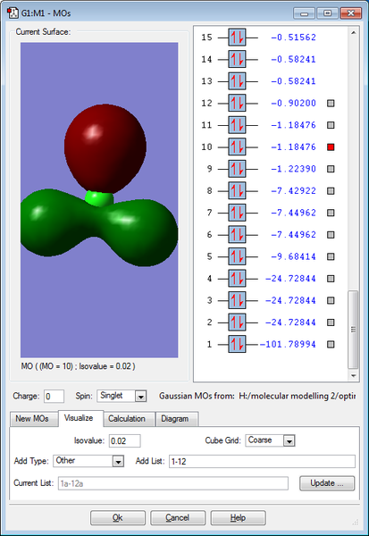Choose the occupancy icon of orbital 4
This screenshot has width=369, height=536.
coord(237,279)
